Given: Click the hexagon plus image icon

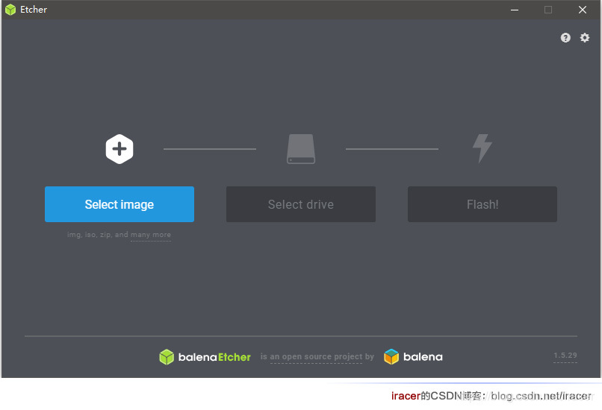Looking at the screenshot, I should [x=120, y=149].
